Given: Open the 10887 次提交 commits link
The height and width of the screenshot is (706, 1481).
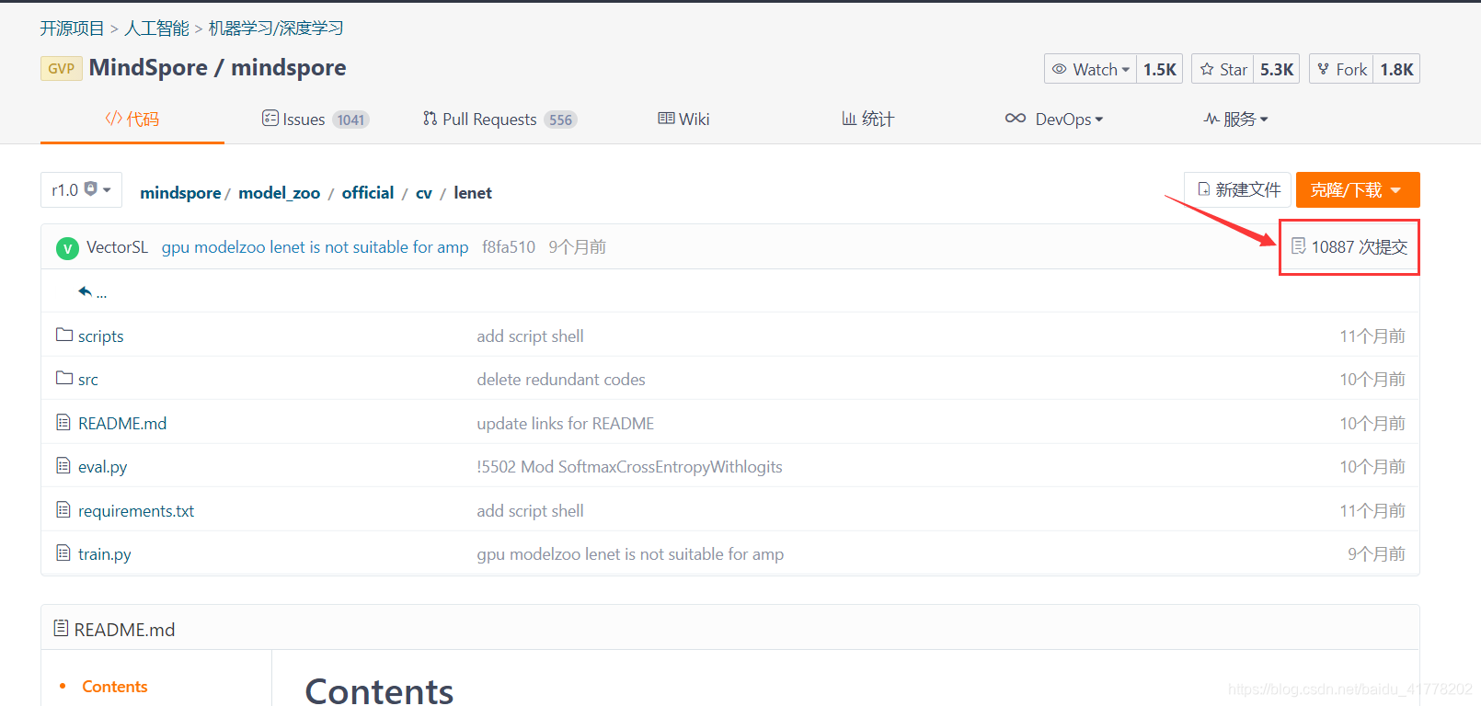Looking at the screenshot, I should pyautogui.click(x=1349, y=246).
